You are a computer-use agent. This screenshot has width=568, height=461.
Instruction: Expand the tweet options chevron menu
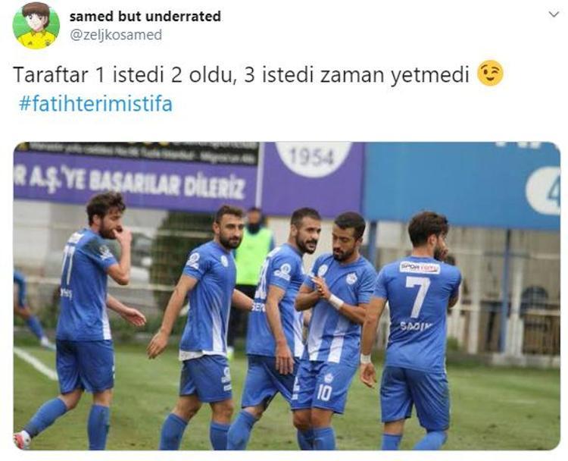[554, 15]
